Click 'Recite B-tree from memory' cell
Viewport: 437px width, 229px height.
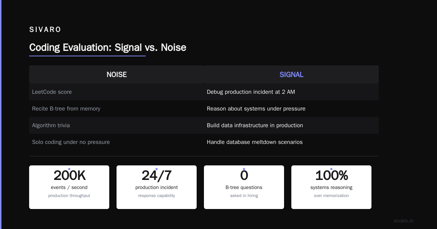(x=117, y=109)
